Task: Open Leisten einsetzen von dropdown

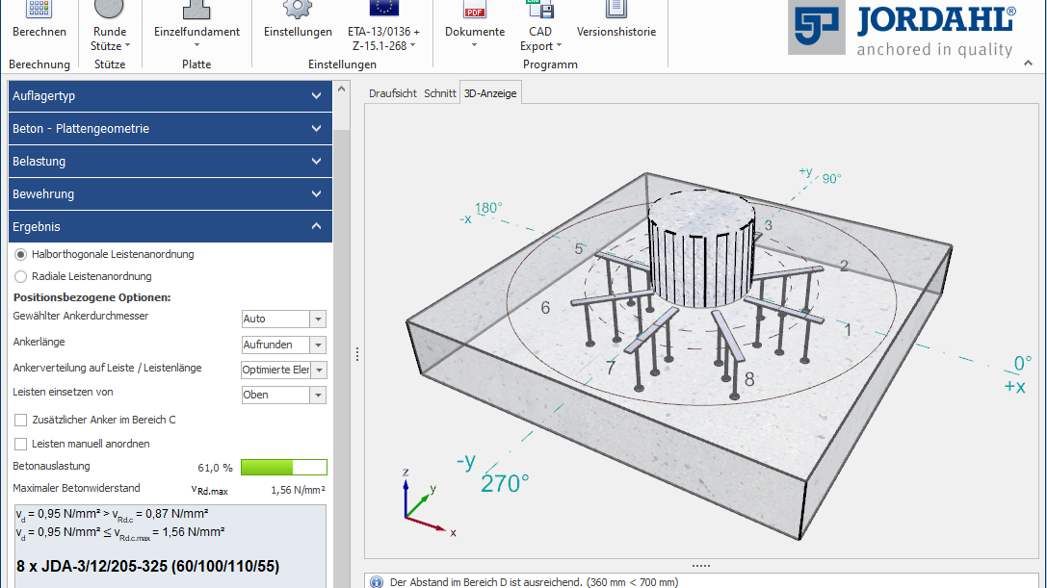Action: 318,396
